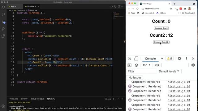Toggle the console sidebar
This screenshot has width=198, height=111.
pos(129,65)
